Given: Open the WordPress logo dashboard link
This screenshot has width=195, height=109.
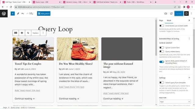Looking at the screenshot, I should [x=4, y=13].
